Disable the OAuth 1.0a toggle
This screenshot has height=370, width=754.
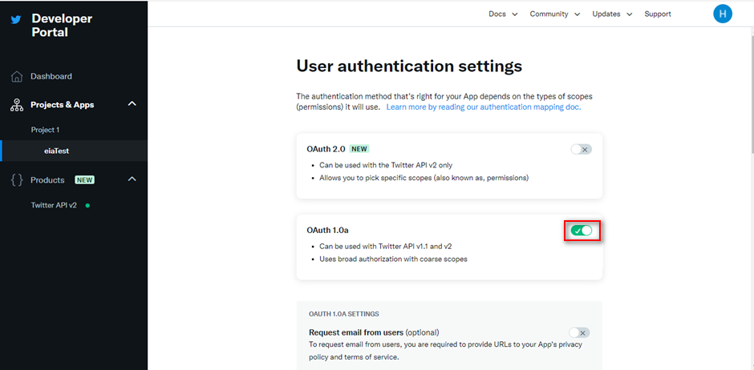tap(582, 231)
